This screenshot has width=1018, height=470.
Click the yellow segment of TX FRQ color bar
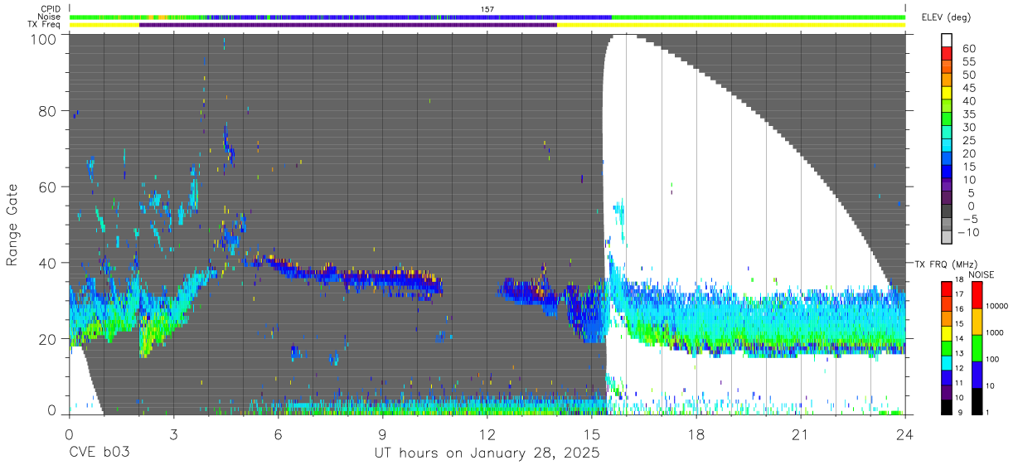947,333
